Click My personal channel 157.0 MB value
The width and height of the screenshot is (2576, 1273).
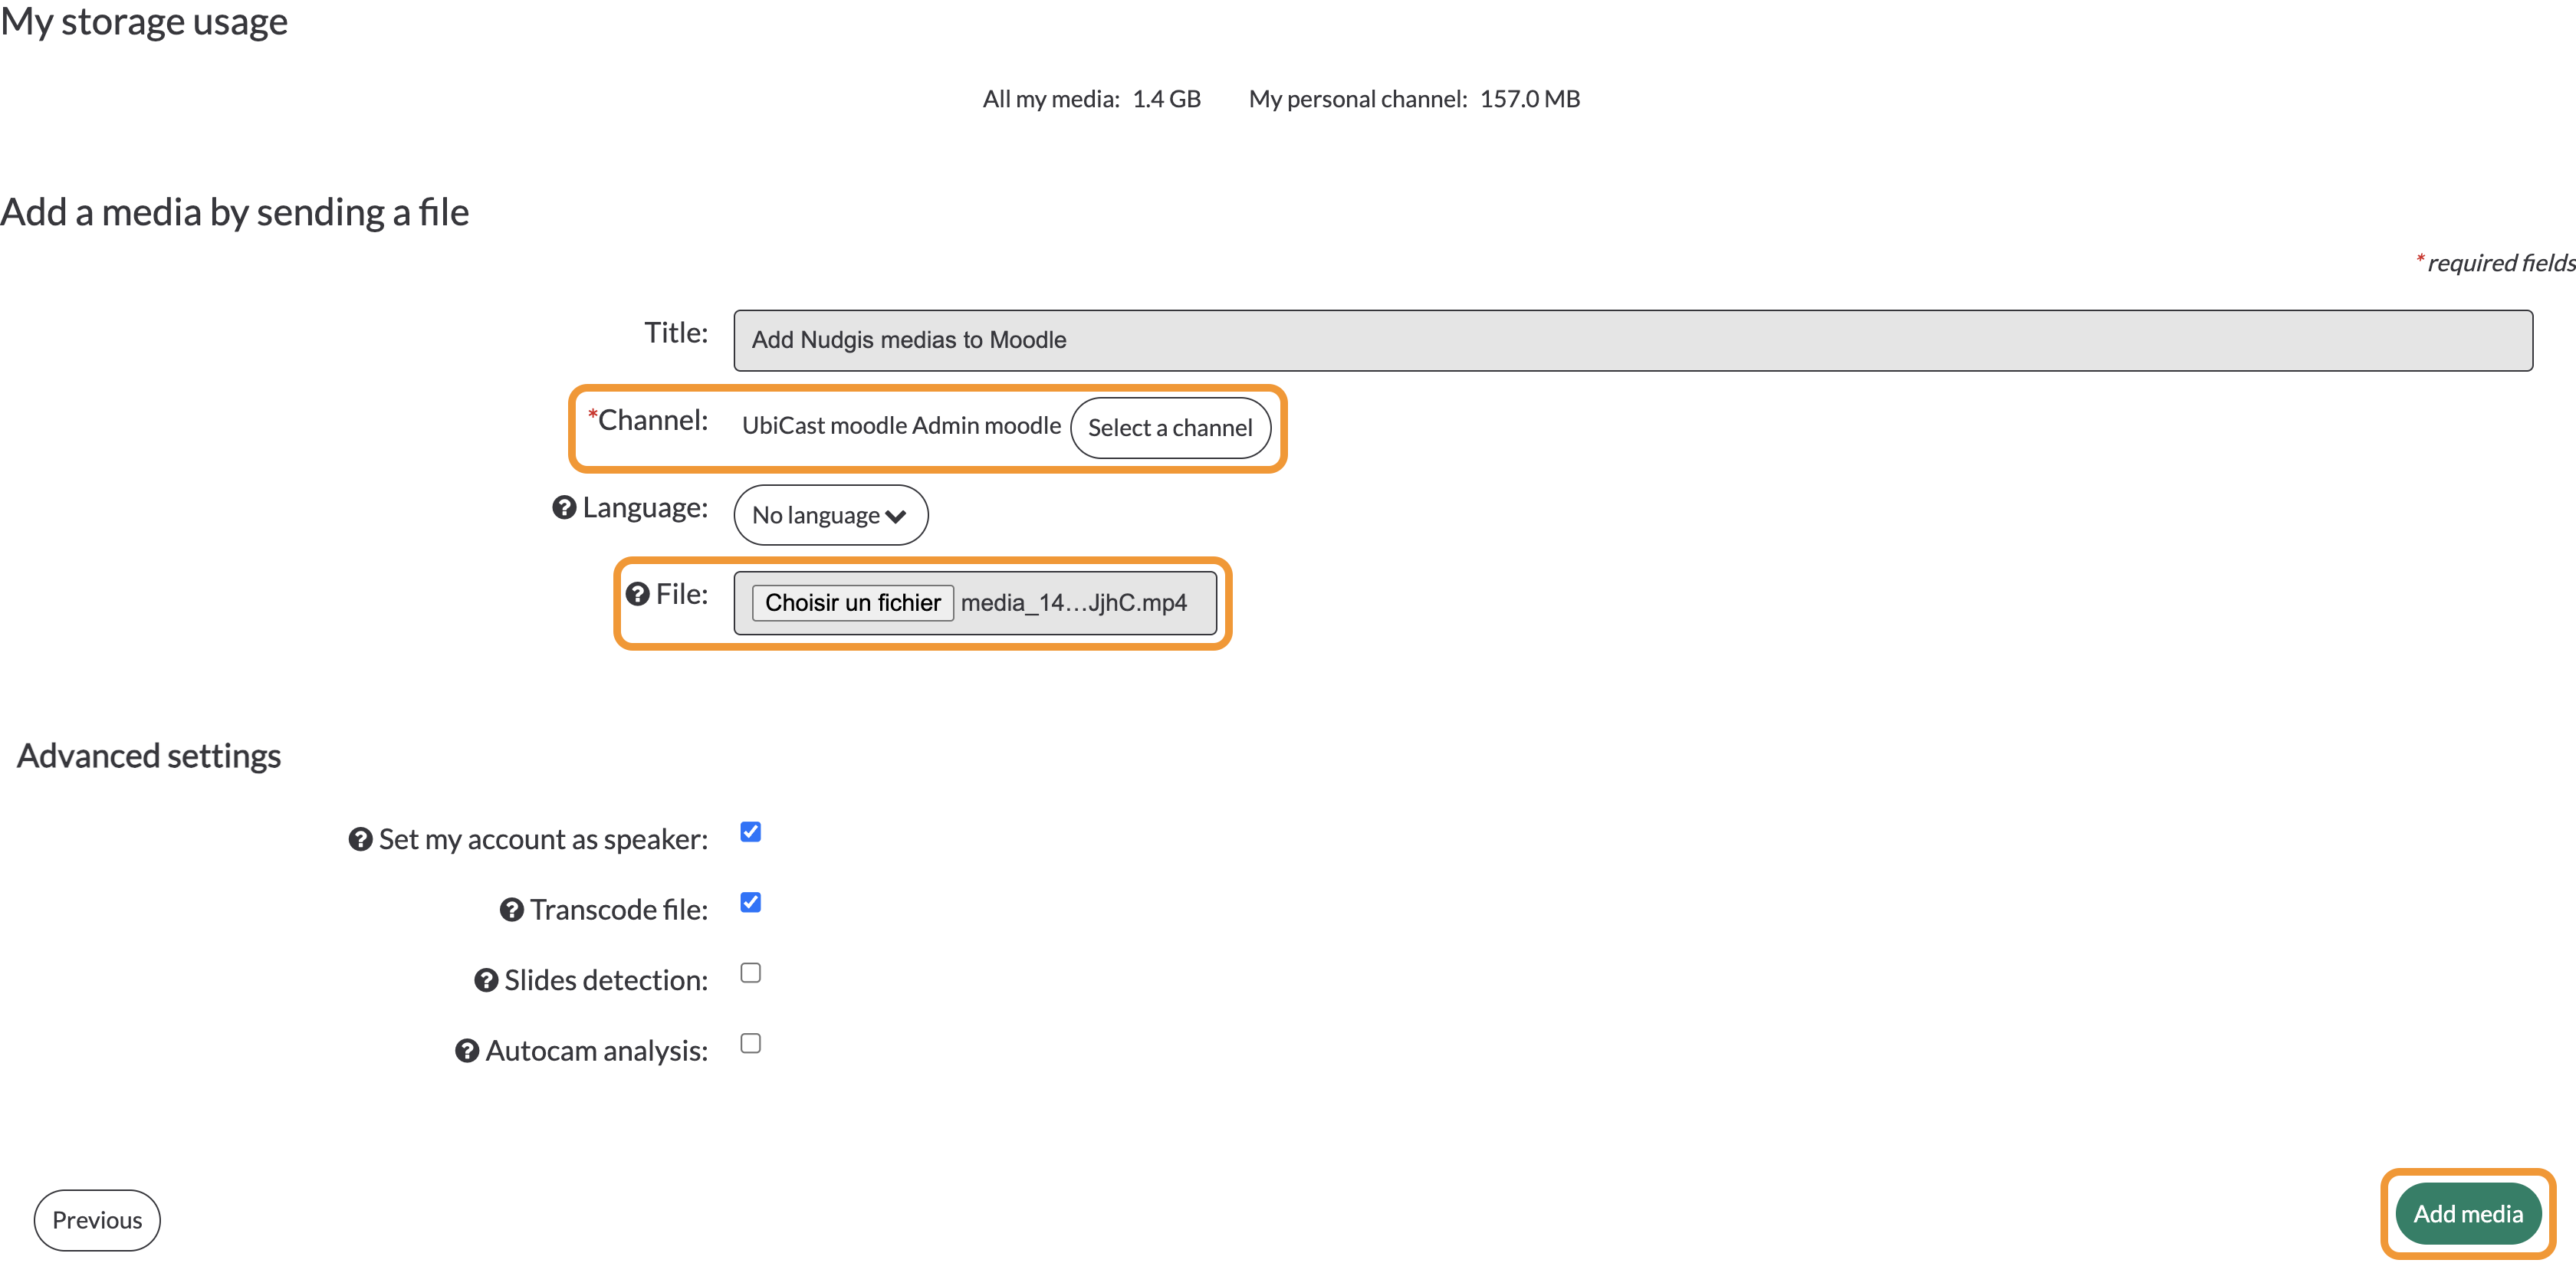[1530, 99]
